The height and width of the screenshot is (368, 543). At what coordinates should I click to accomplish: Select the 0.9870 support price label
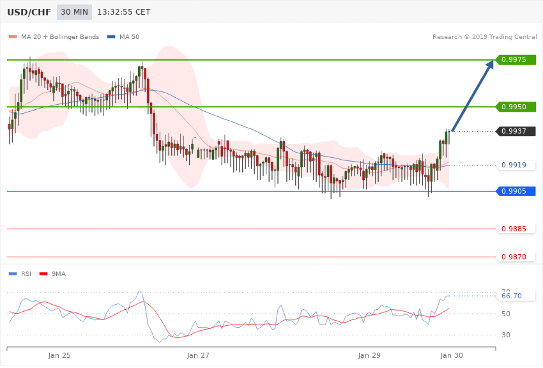516,257
